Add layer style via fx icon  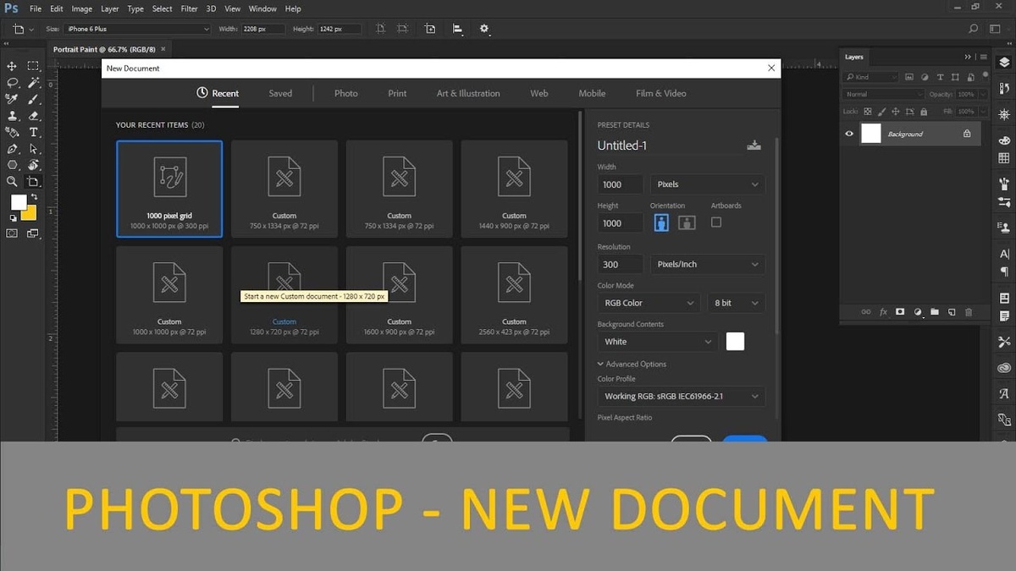pyautogui.click(x=883, y=312)
